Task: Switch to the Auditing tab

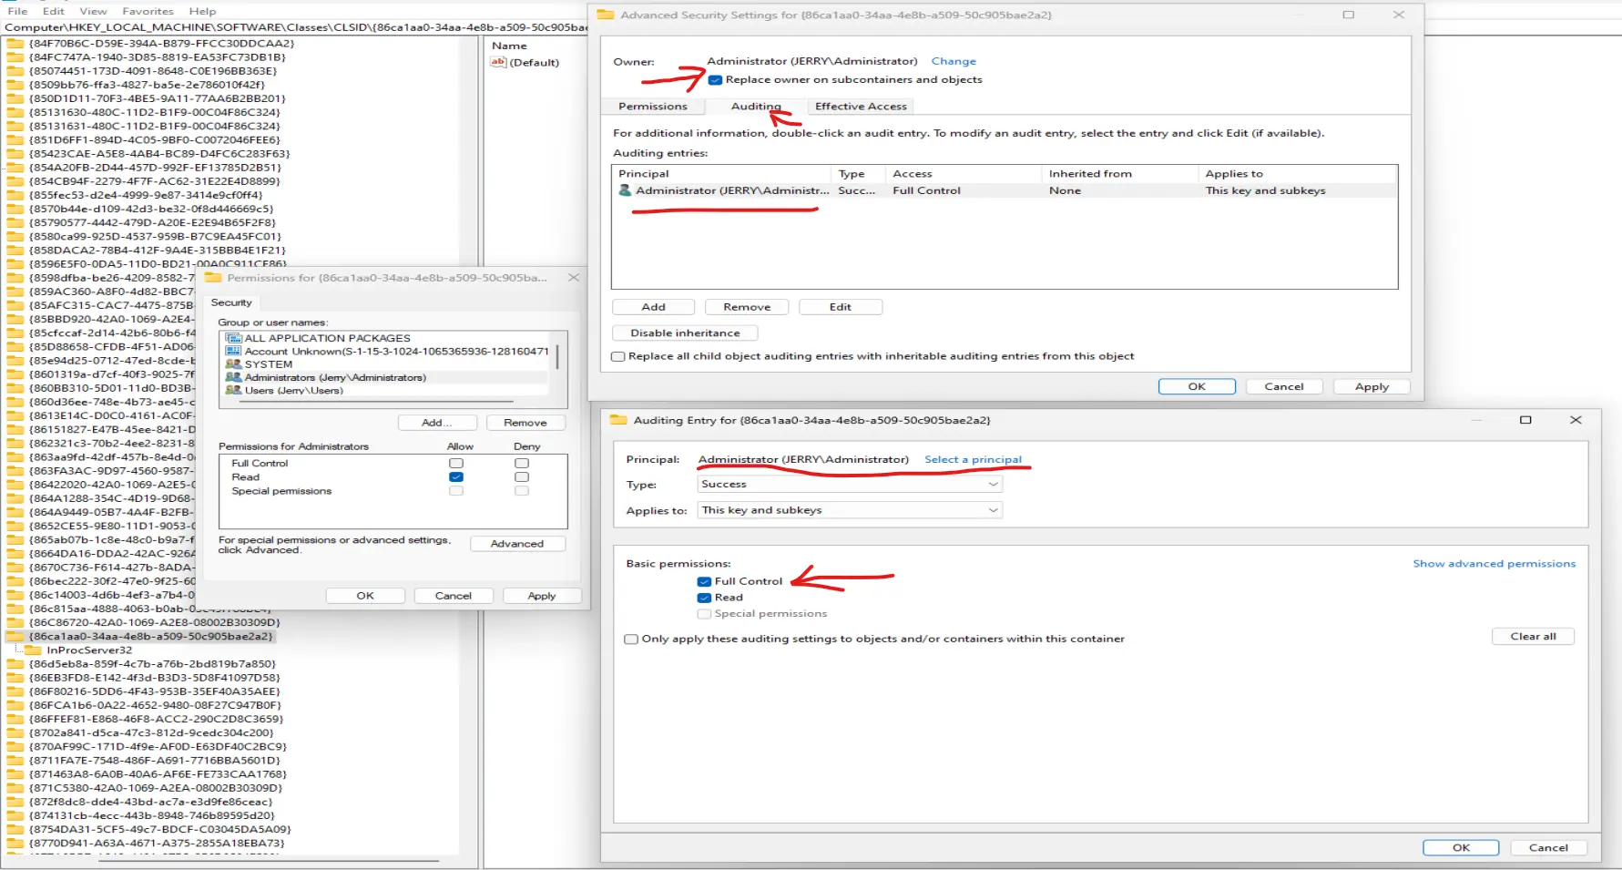Action: (x=756, y=107)
